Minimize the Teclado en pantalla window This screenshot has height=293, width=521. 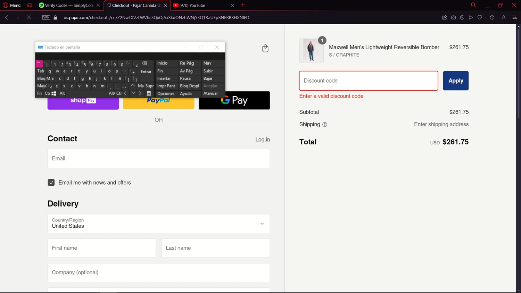(x=185, y=47)
